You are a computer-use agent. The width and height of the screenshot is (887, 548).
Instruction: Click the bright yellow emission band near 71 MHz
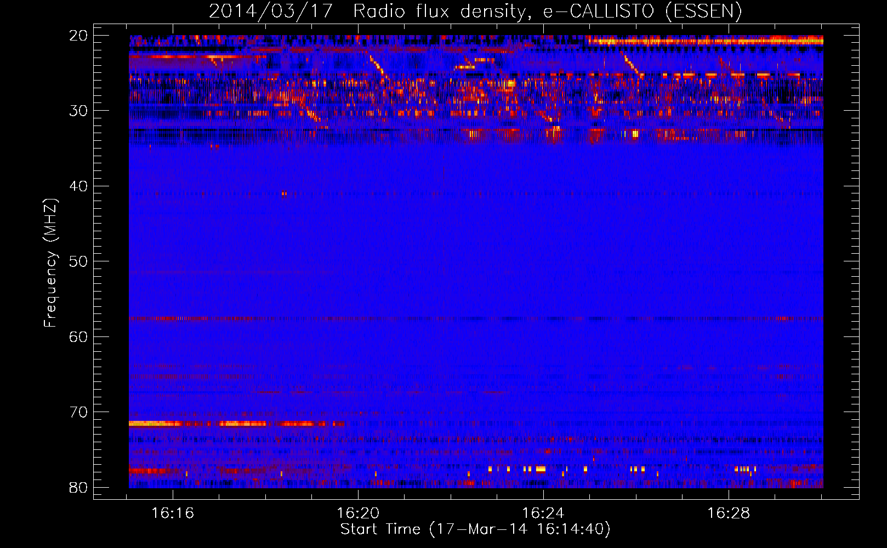237,424
